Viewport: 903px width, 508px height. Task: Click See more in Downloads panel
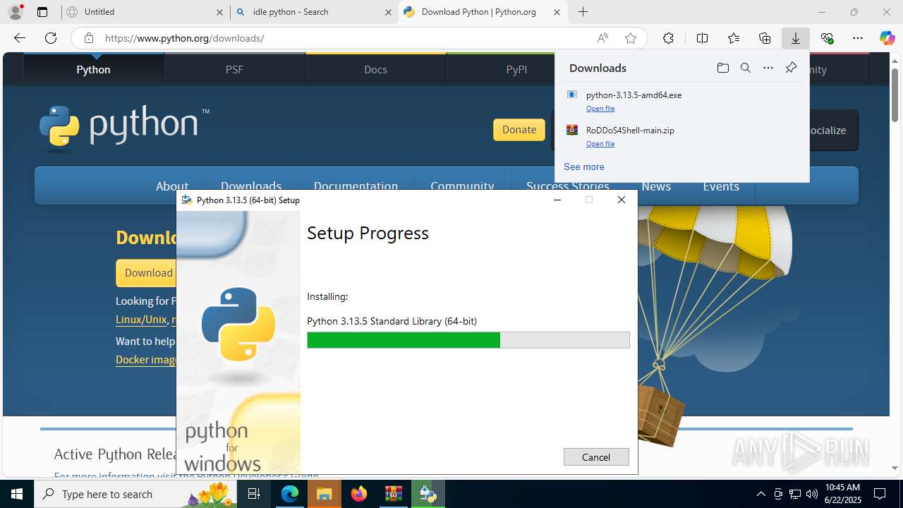(583, 167)
